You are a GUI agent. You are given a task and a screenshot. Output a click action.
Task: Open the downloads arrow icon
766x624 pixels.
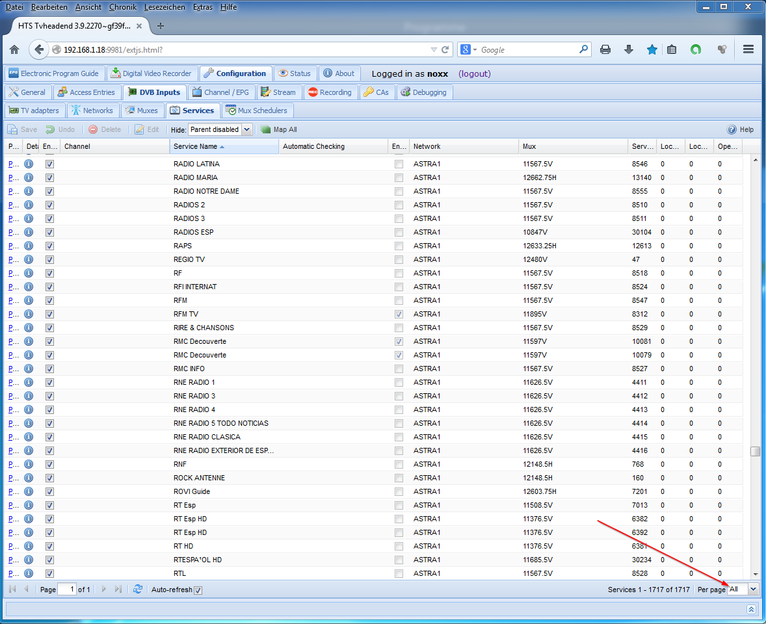pos(629,49)
